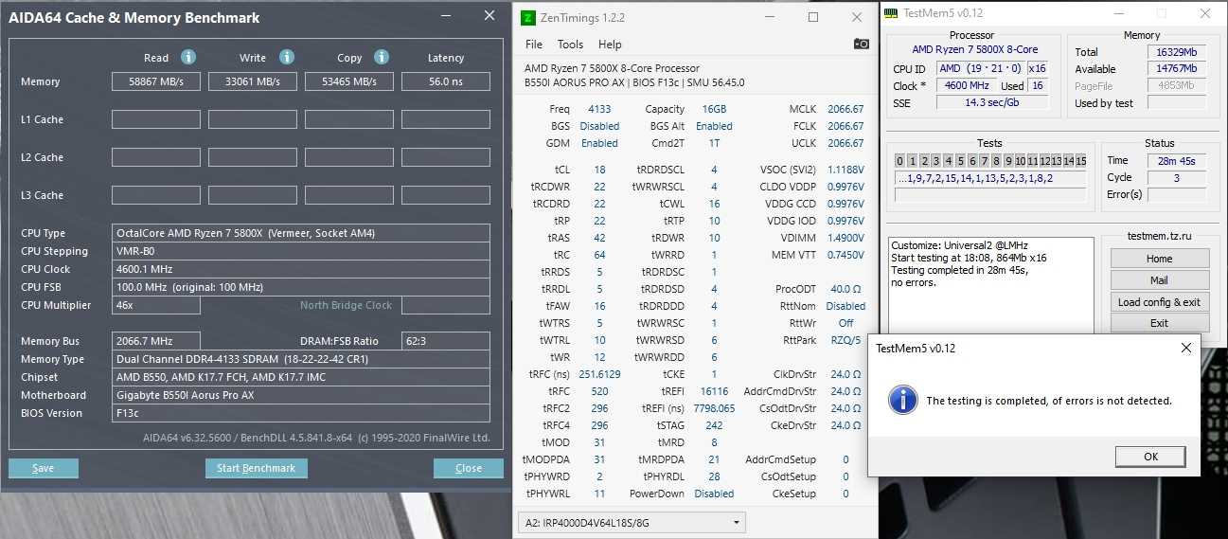
Task: Open the memory module selection dropdown
Action: (632, 522)
